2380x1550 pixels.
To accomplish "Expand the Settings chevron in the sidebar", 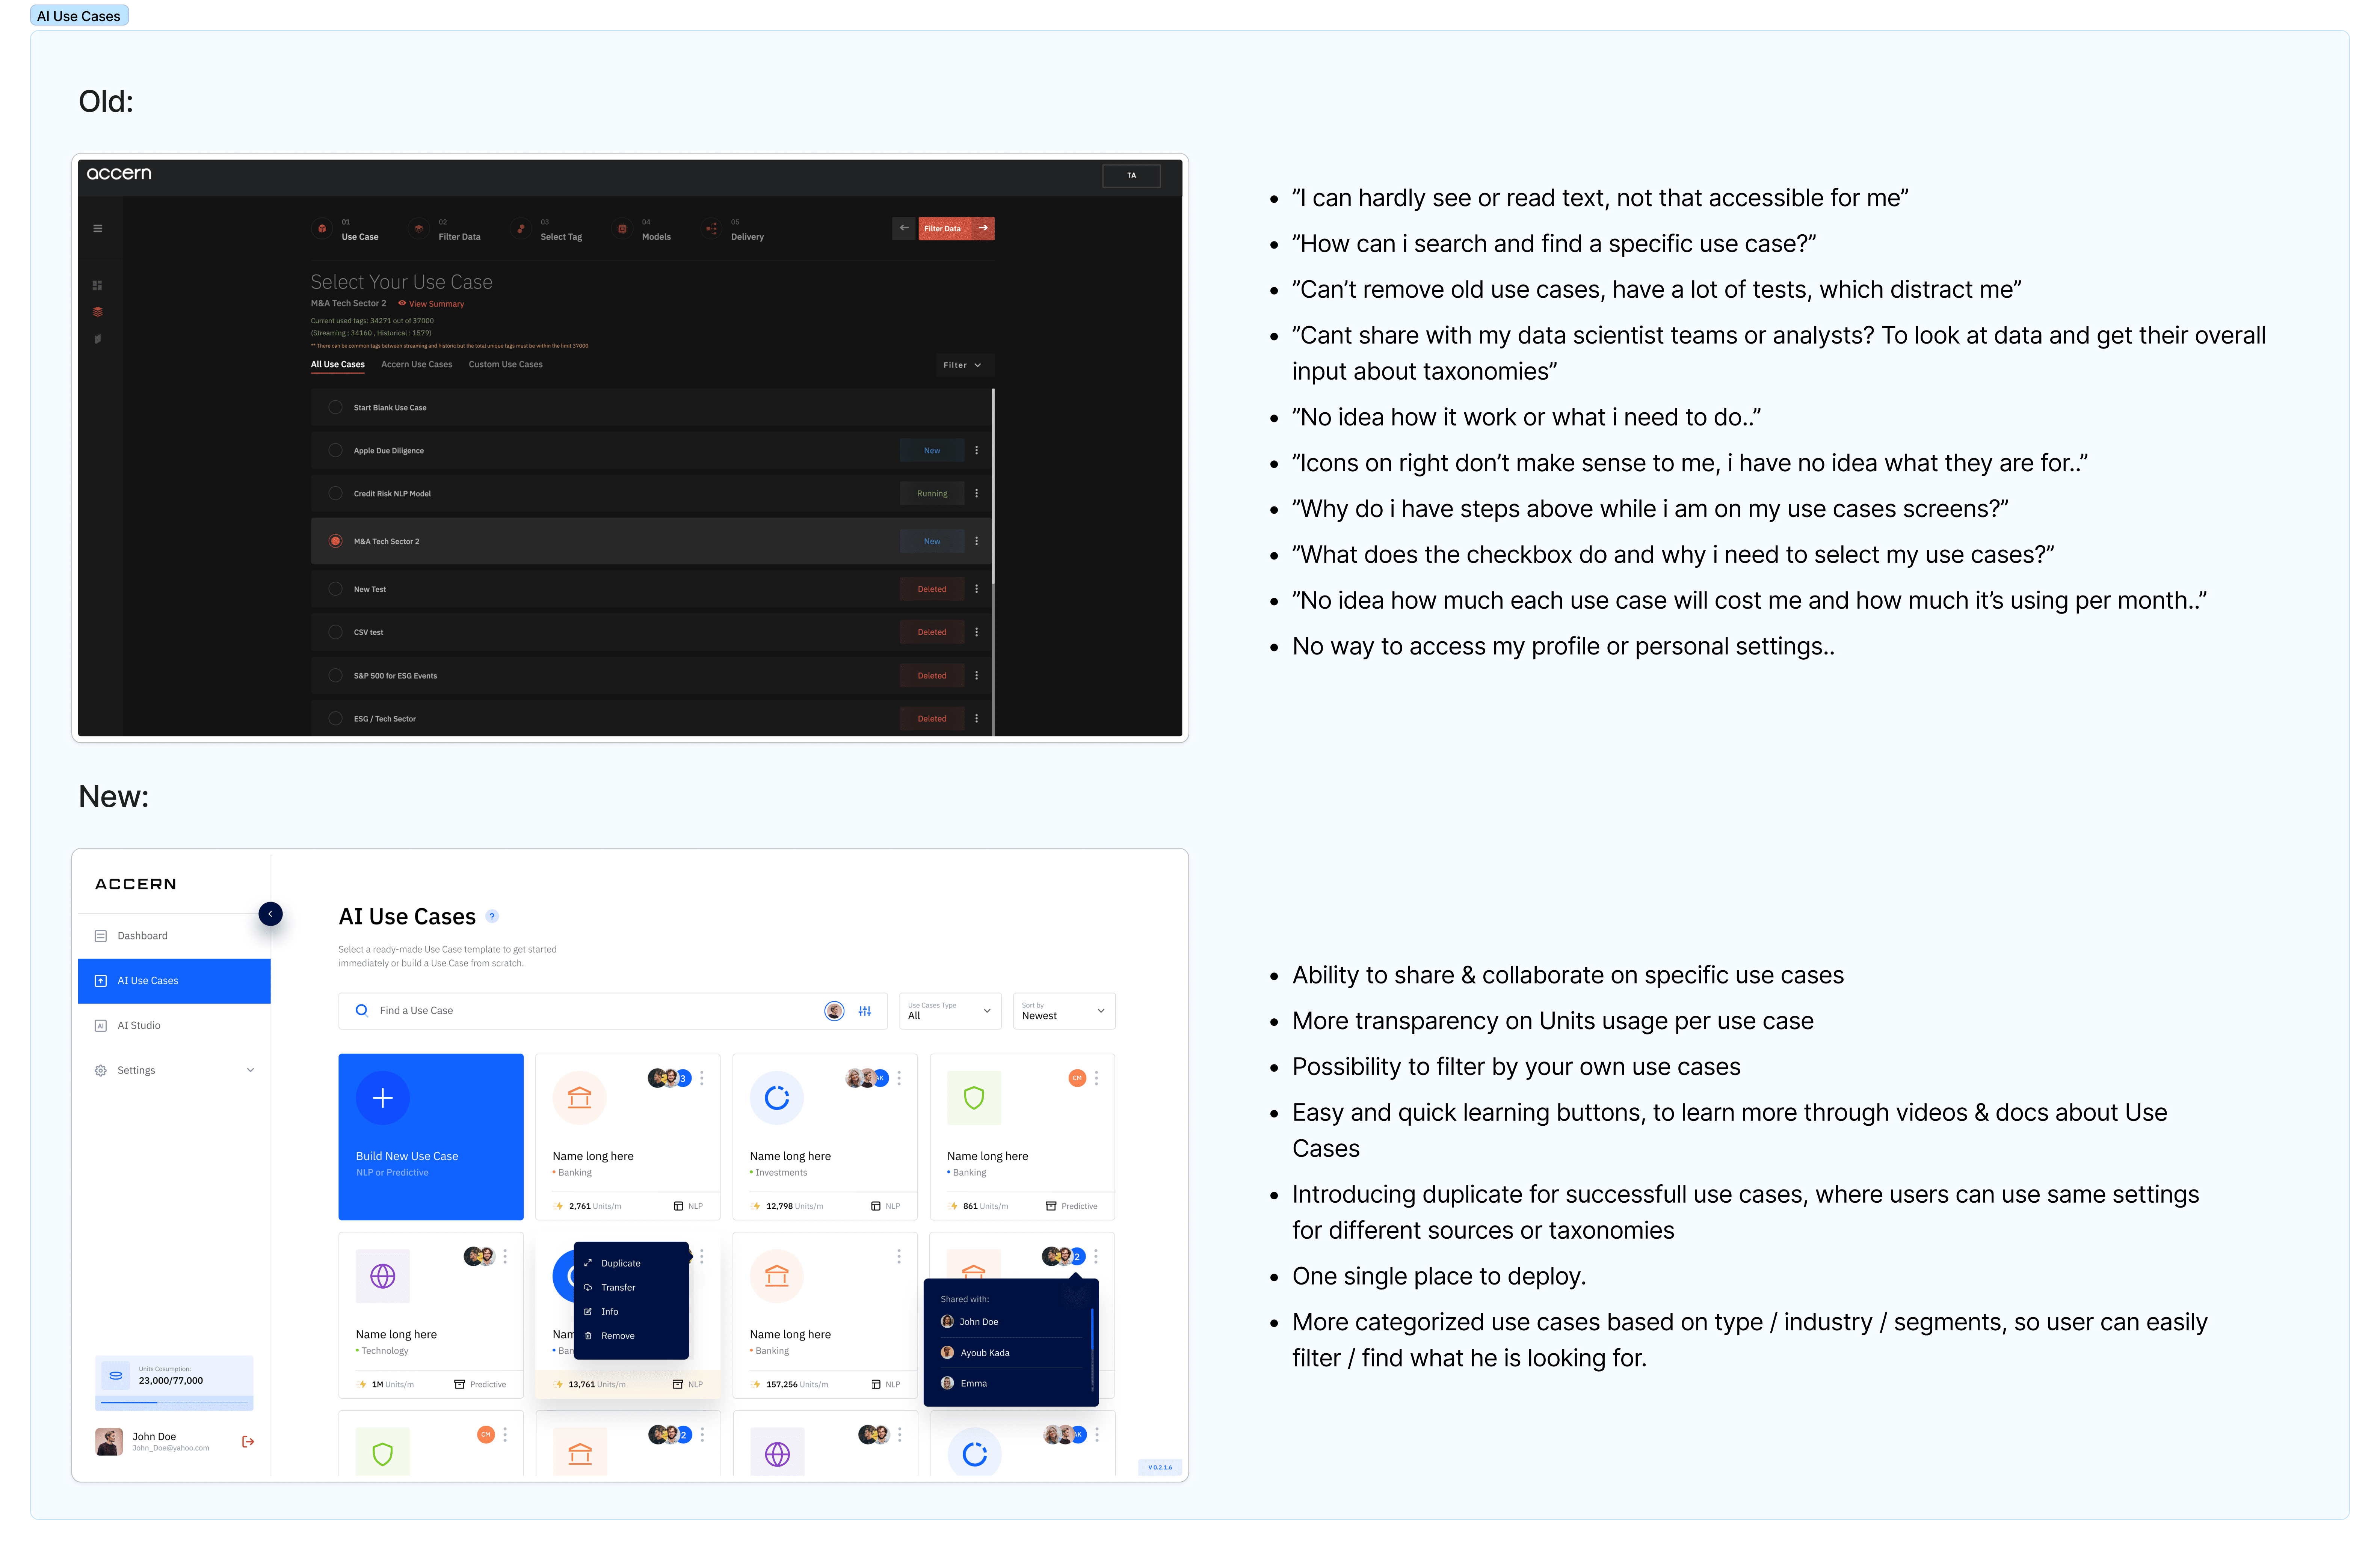I will coord(250,1070).
